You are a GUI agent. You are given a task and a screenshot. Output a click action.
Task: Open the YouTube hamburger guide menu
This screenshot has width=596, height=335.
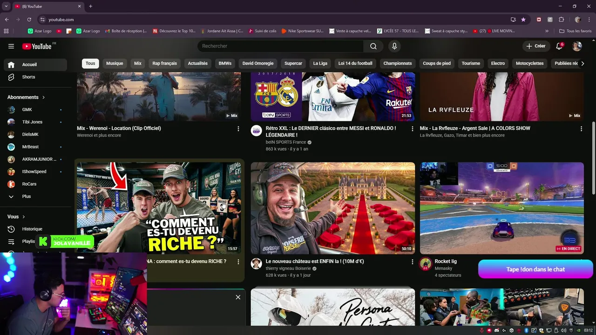11,46
